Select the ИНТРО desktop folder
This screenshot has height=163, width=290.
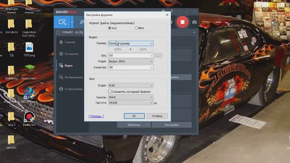tap(11, 142)
